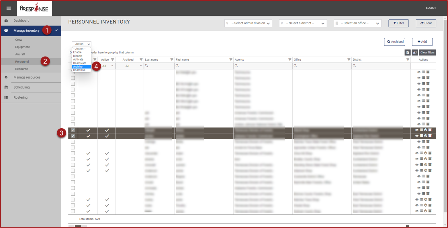Click the LOGOUT link
Viewport: 448px width, 228px height.
431,8
